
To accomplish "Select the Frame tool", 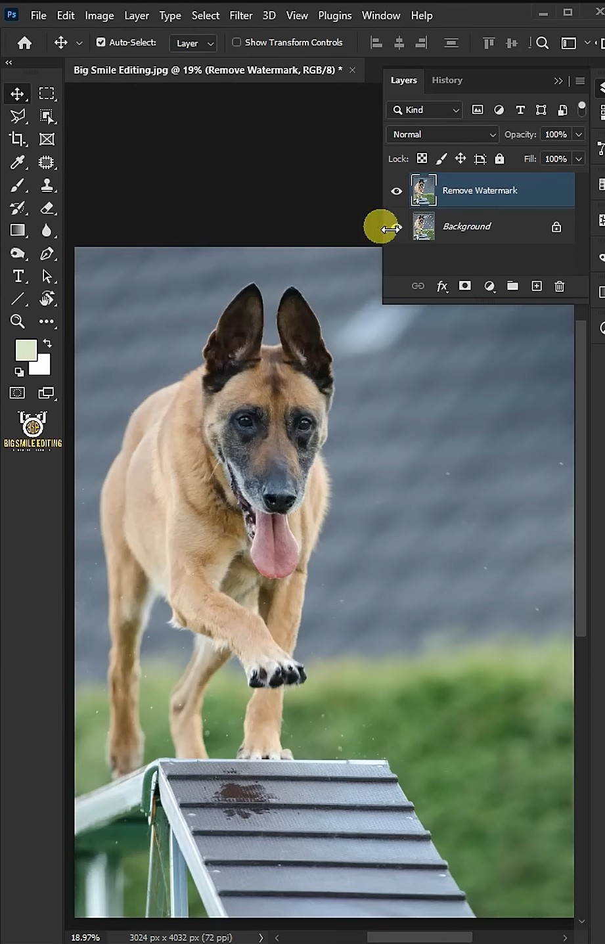I will 47,139.
